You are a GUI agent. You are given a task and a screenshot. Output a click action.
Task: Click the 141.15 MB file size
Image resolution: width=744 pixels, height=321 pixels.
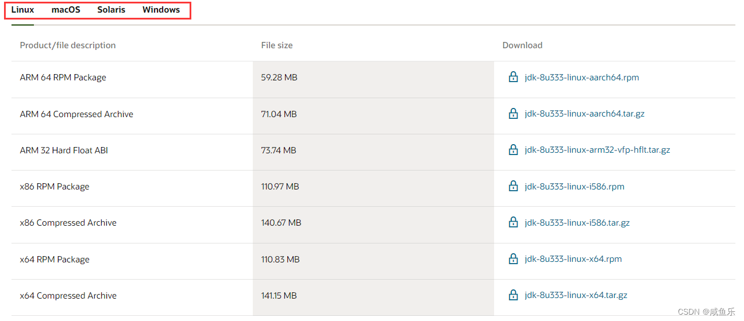click(x=279, y=295)
